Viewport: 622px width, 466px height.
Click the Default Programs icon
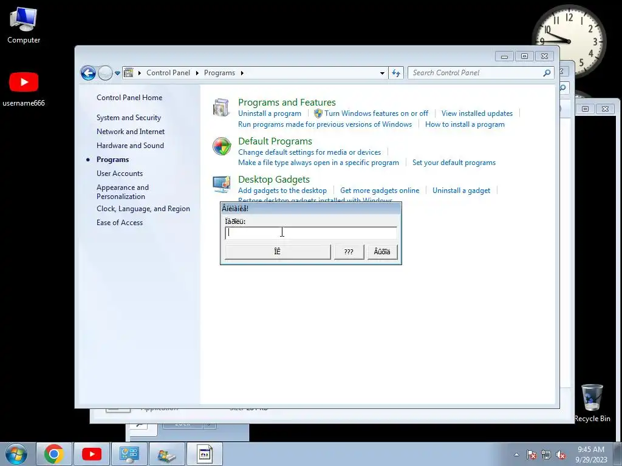click(222, 146)
